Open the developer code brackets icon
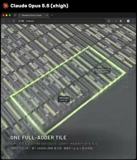 click(x=116, y=21)
